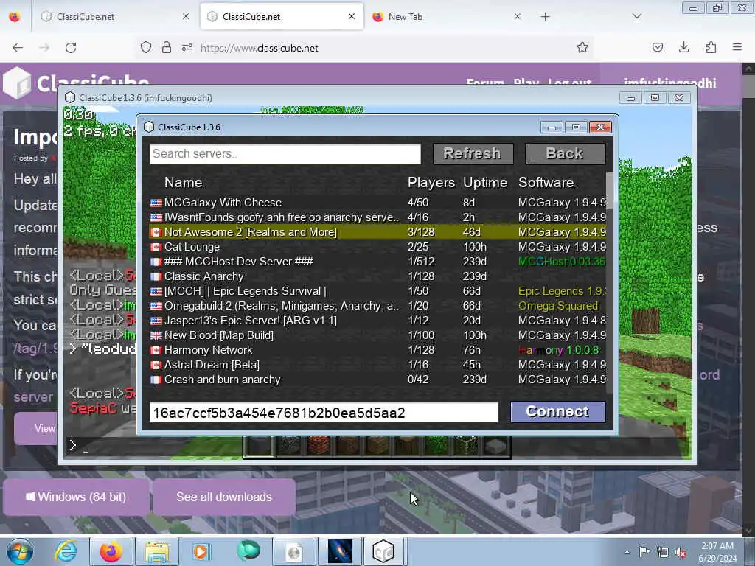The image size is (755, 566).
Task: Switch to the first ClassiCube.net browser tab
Action: coord(115,17)
